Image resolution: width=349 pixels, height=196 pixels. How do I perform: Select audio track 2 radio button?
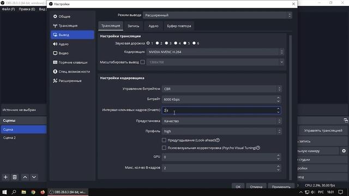(x=157, y=43)
